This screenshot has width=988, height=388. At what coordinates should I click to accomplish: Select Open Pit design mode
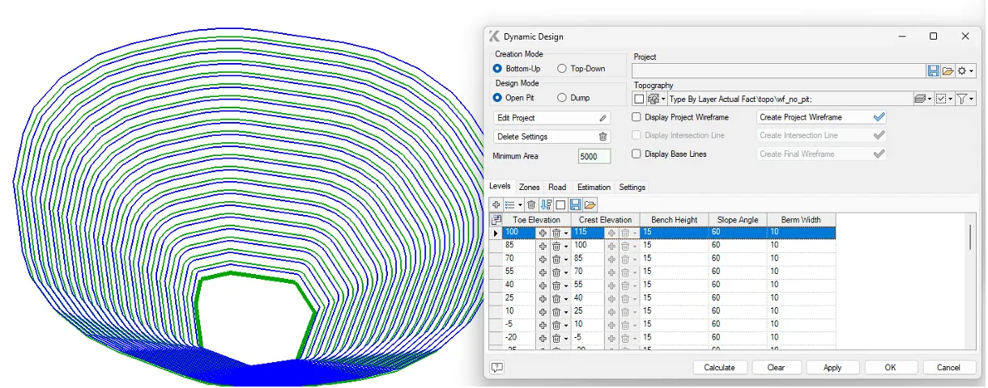498,98
